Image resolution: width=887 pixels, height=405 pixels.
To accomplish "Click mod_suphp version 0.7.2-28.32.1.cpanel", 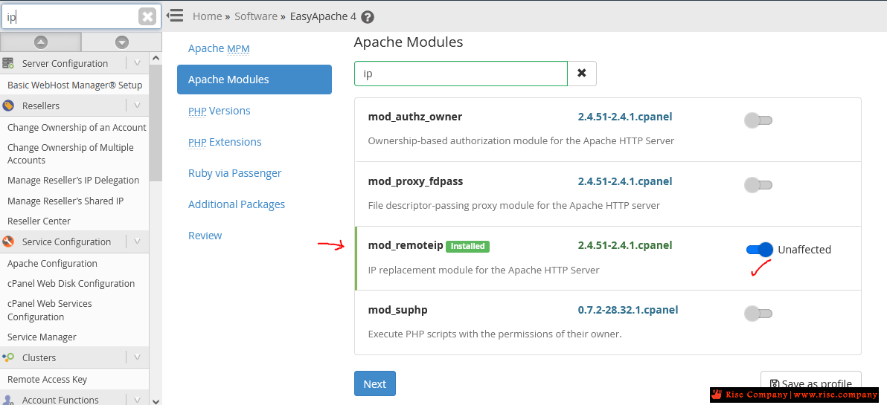I will pyautogui.click(x=628, y=310).
